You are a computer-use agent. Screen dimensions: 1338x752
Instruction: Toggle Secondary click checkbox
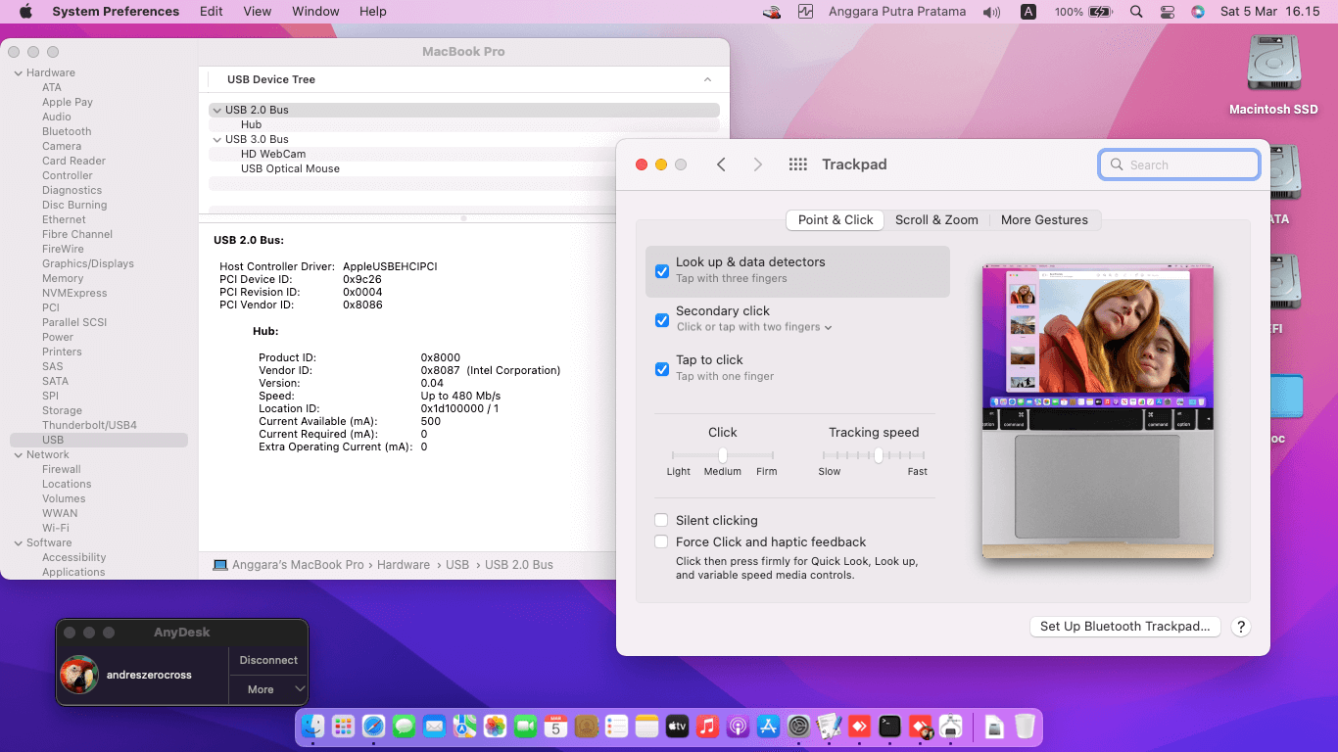(x=662, y=320)
